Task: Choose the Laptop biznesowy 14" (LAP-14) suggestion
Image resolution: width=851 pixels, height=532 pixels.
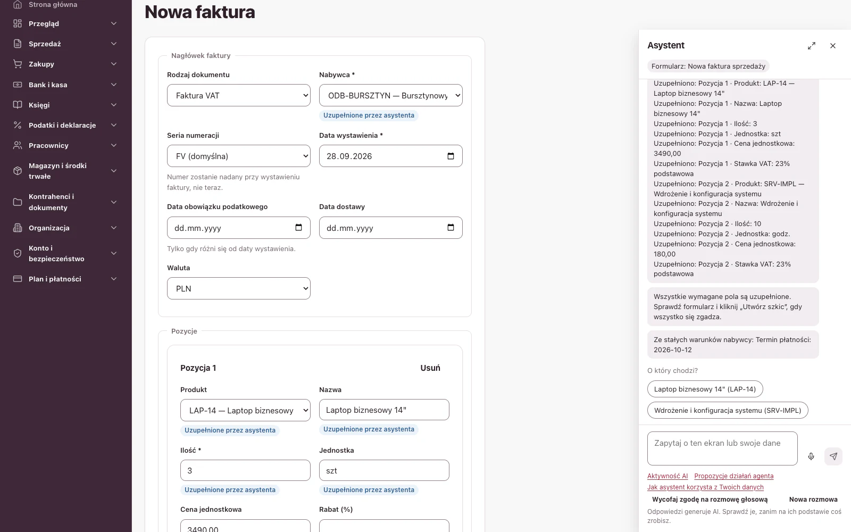Action: pyautogui.click(x=705, y=389)
